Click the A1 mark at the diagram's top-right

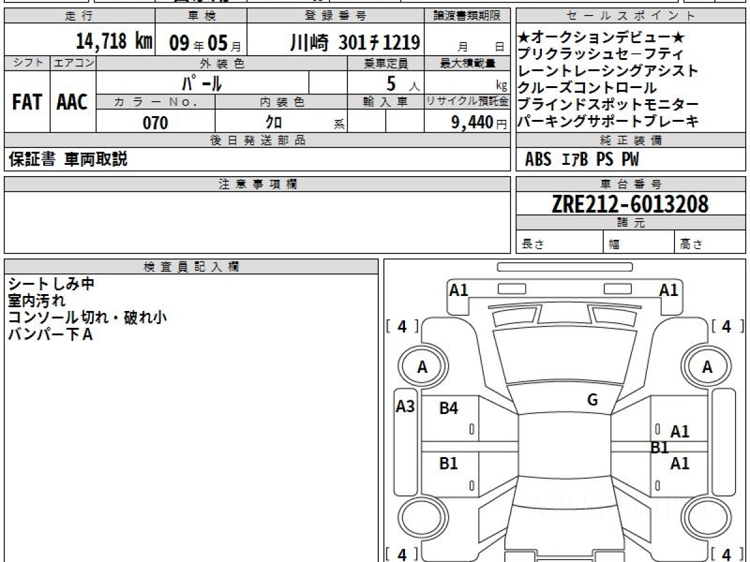tap(669, 290)
